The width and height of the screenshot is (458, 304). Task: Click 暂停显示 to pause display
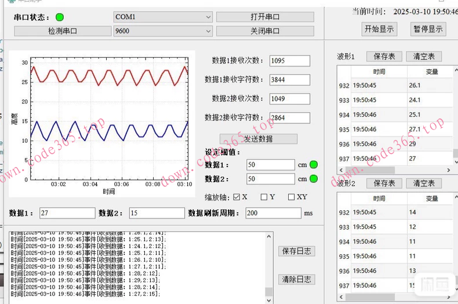(428, 29)
